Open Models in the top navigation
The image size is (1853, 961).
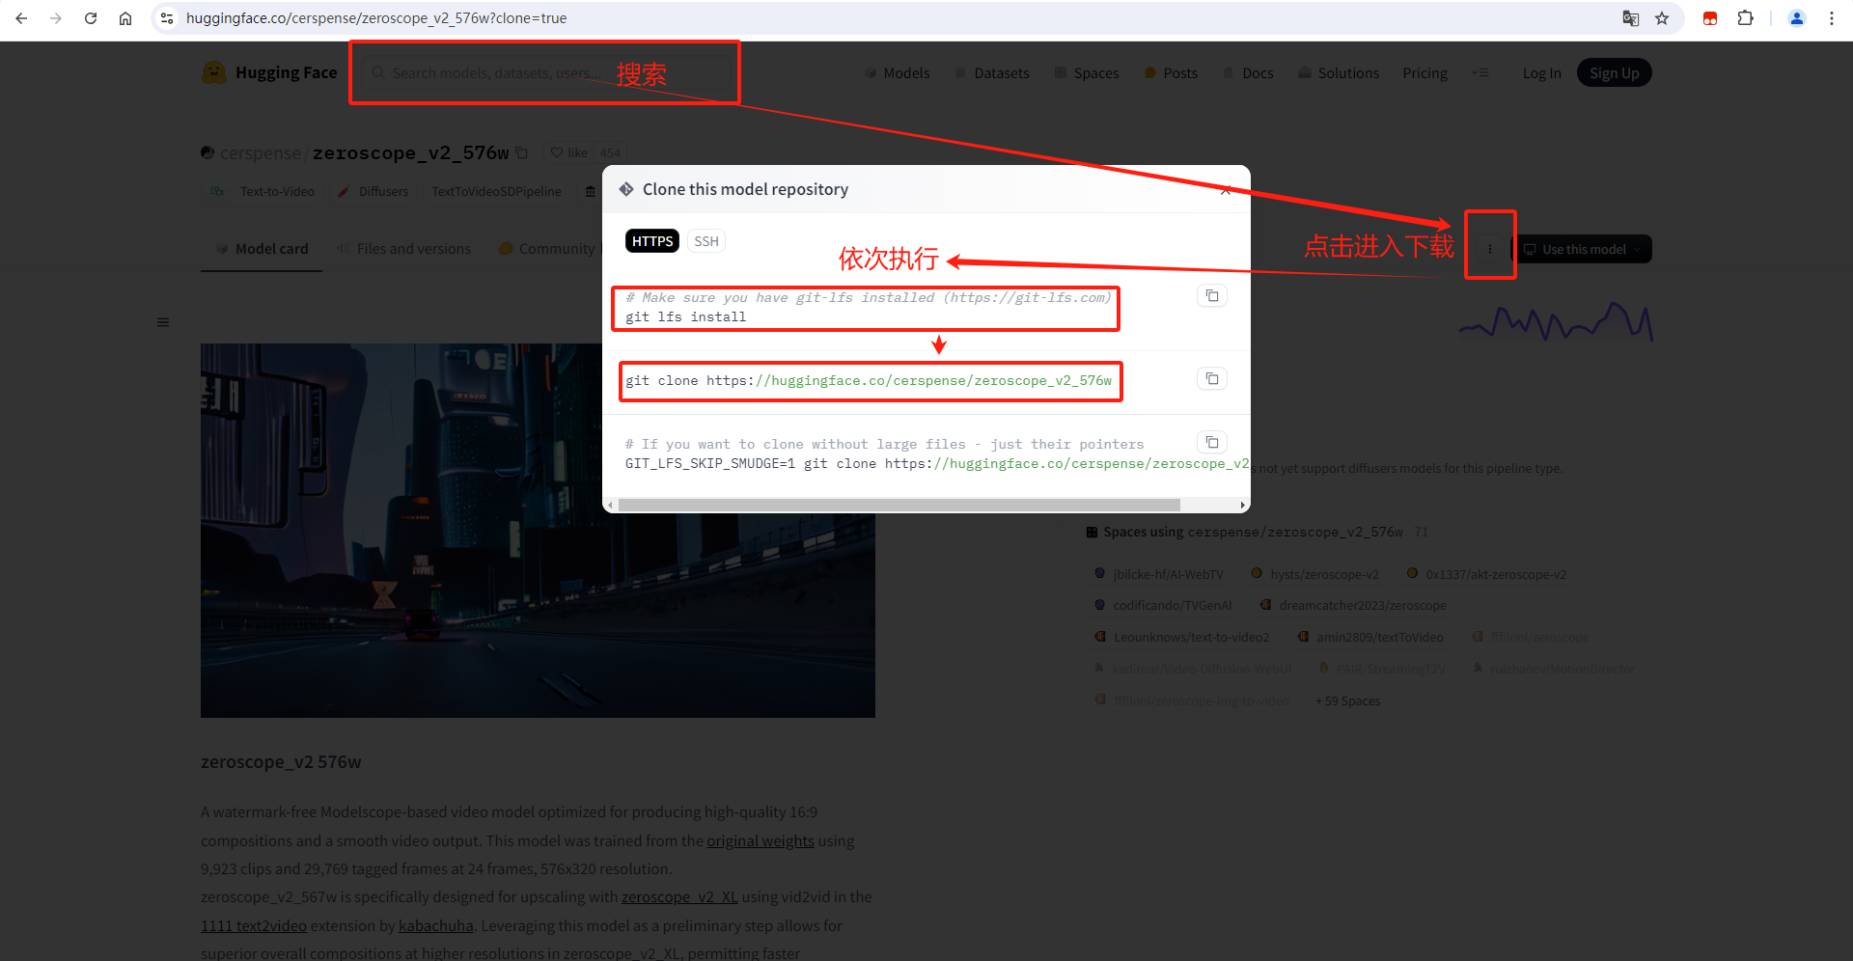coord(898,73)
